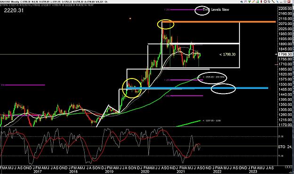The height and width of the screenshot is (174, 294).
Task: Click the 2020 year label on time axis
Action: point(145,172)
